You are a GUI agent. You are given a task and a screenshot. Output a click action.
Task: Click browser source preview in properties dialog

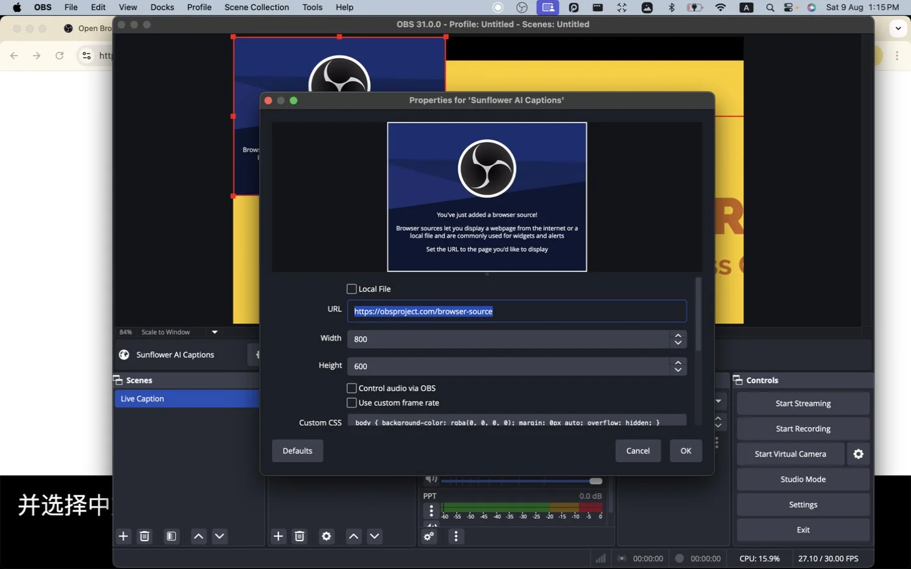tap(487, 197)
